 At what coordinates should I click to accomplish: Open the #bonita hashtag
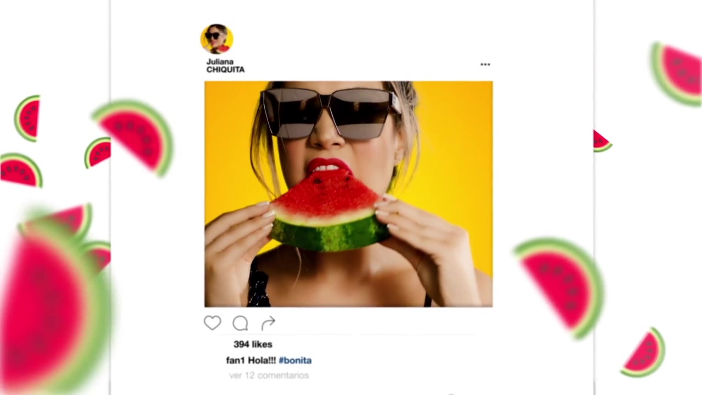295,360
